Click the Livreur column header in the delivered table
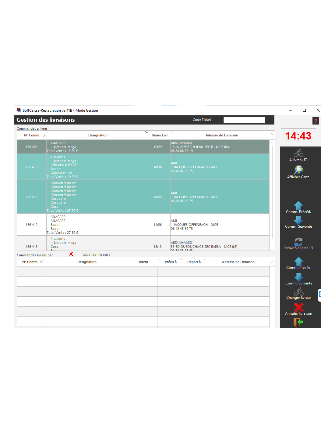335x434 pixels. (143, 262)
